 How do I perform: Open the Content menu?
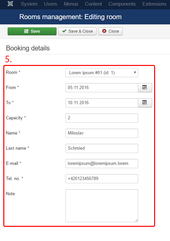(93, 4)
